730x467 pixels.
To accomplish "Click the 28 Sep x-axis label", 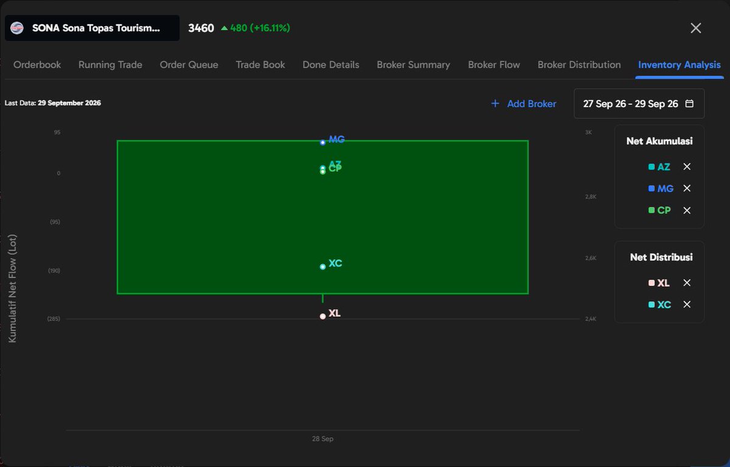I will (322, 438).
